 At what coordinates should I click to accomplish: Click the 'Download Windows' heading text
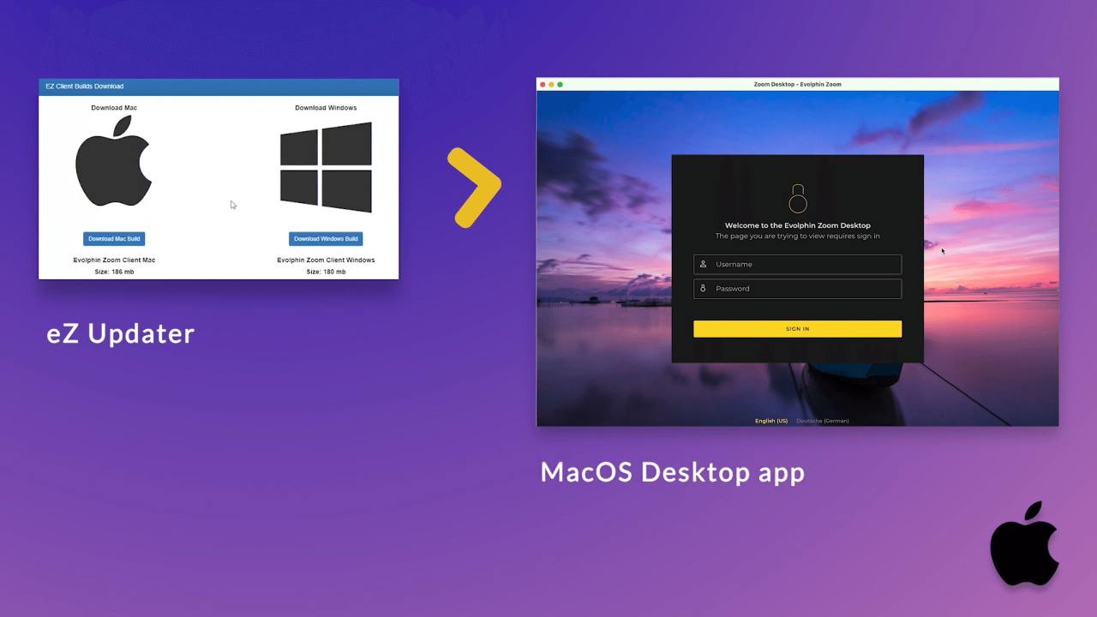tap(326, 108)
